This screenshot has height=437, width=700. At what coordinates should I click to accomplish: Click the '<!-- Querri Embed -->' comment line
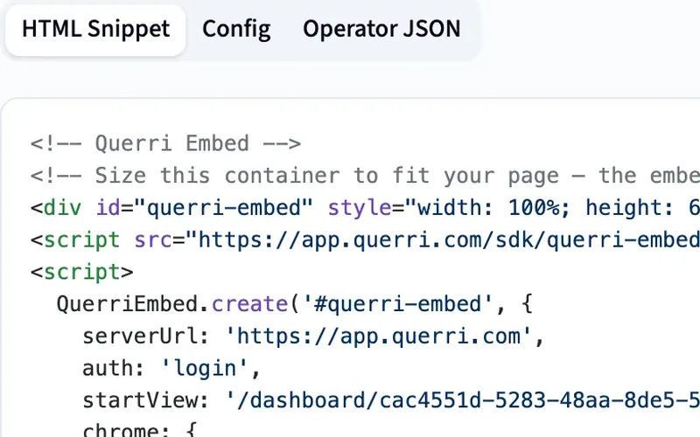(x=165, y=143)
